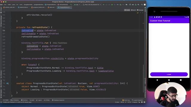Click line number 56 in gutter
The width and height of the screenshot is (191, 107).
point(4,30)
